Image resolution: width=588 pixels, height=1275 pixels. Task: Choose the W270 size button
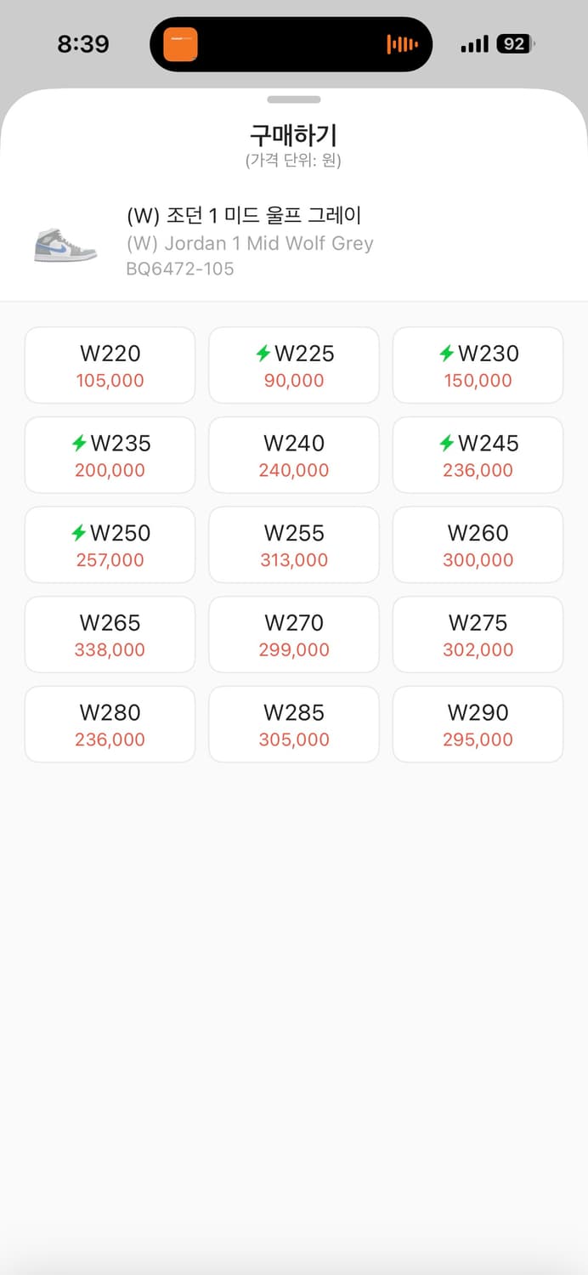(294, 635)
